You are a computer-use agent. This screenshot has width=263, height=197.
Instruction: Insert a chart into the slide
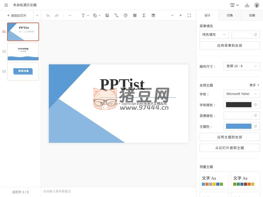pyautogui.click(x=126, y=15)
